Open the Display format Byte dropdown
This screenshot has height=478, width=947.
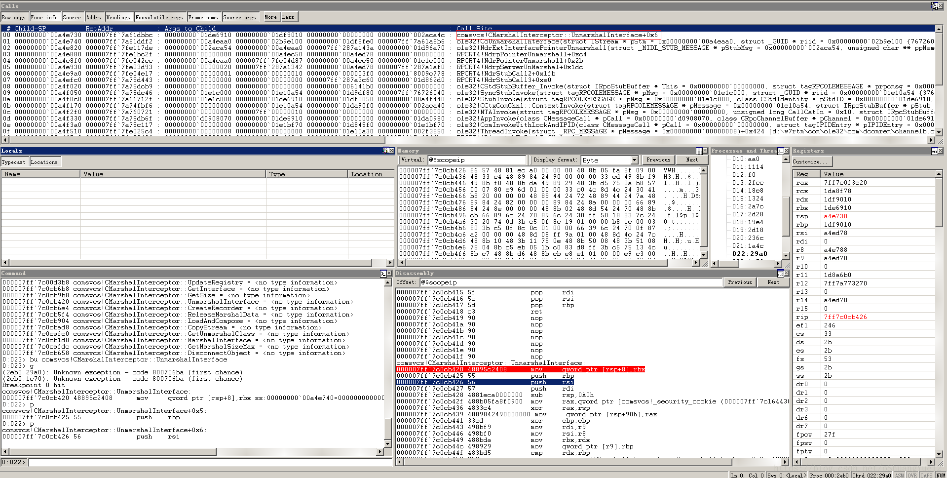634,160
